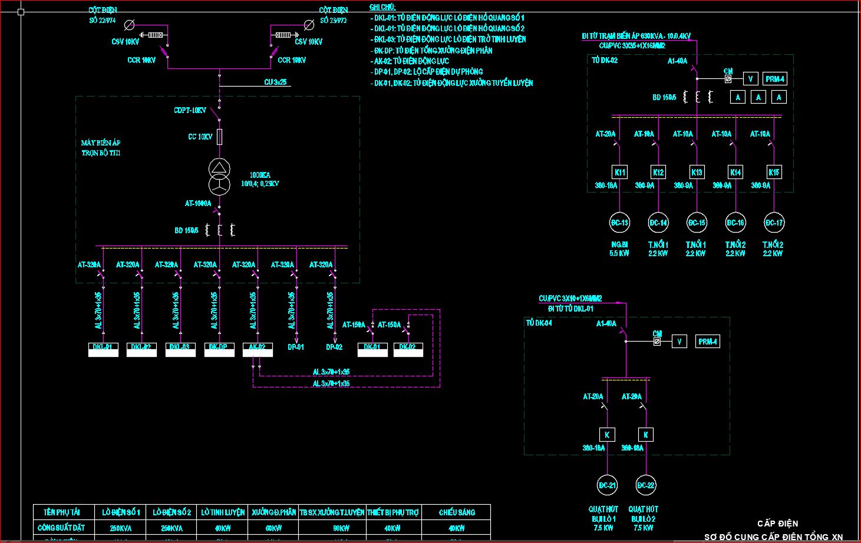This screenshot has height=543, width=861.
Task: Select motor symbol ĐC-17
Action: (774, 223)
